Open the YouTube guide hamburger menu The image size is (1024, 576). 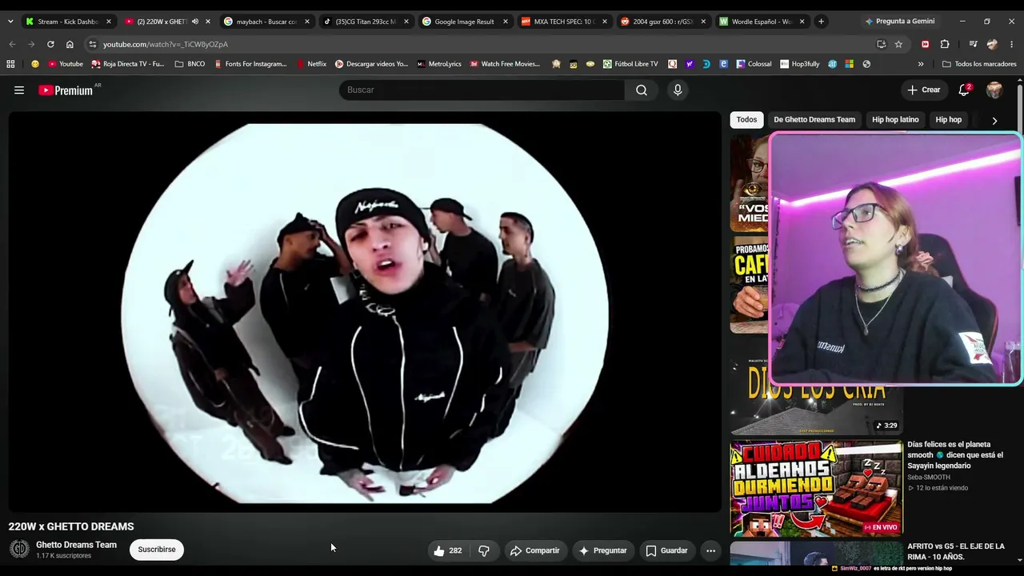point(19,90)
